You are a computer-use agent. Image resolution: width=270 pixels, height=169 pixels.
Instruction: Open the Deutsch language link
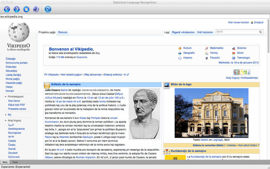pos(13,153)
